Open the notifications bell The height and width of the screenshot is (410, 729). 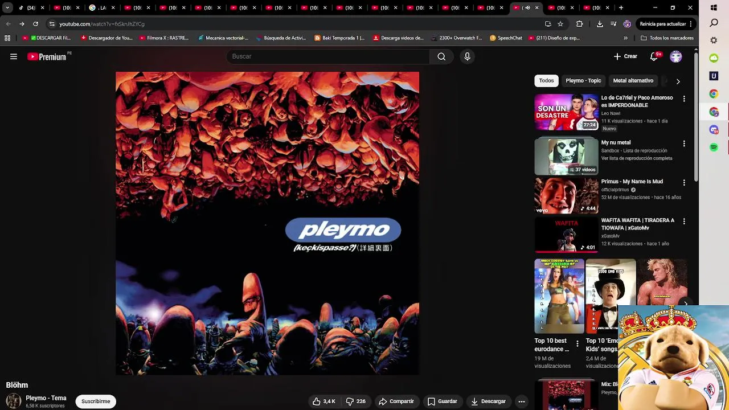pyautogui.click(x=654, y=56)
